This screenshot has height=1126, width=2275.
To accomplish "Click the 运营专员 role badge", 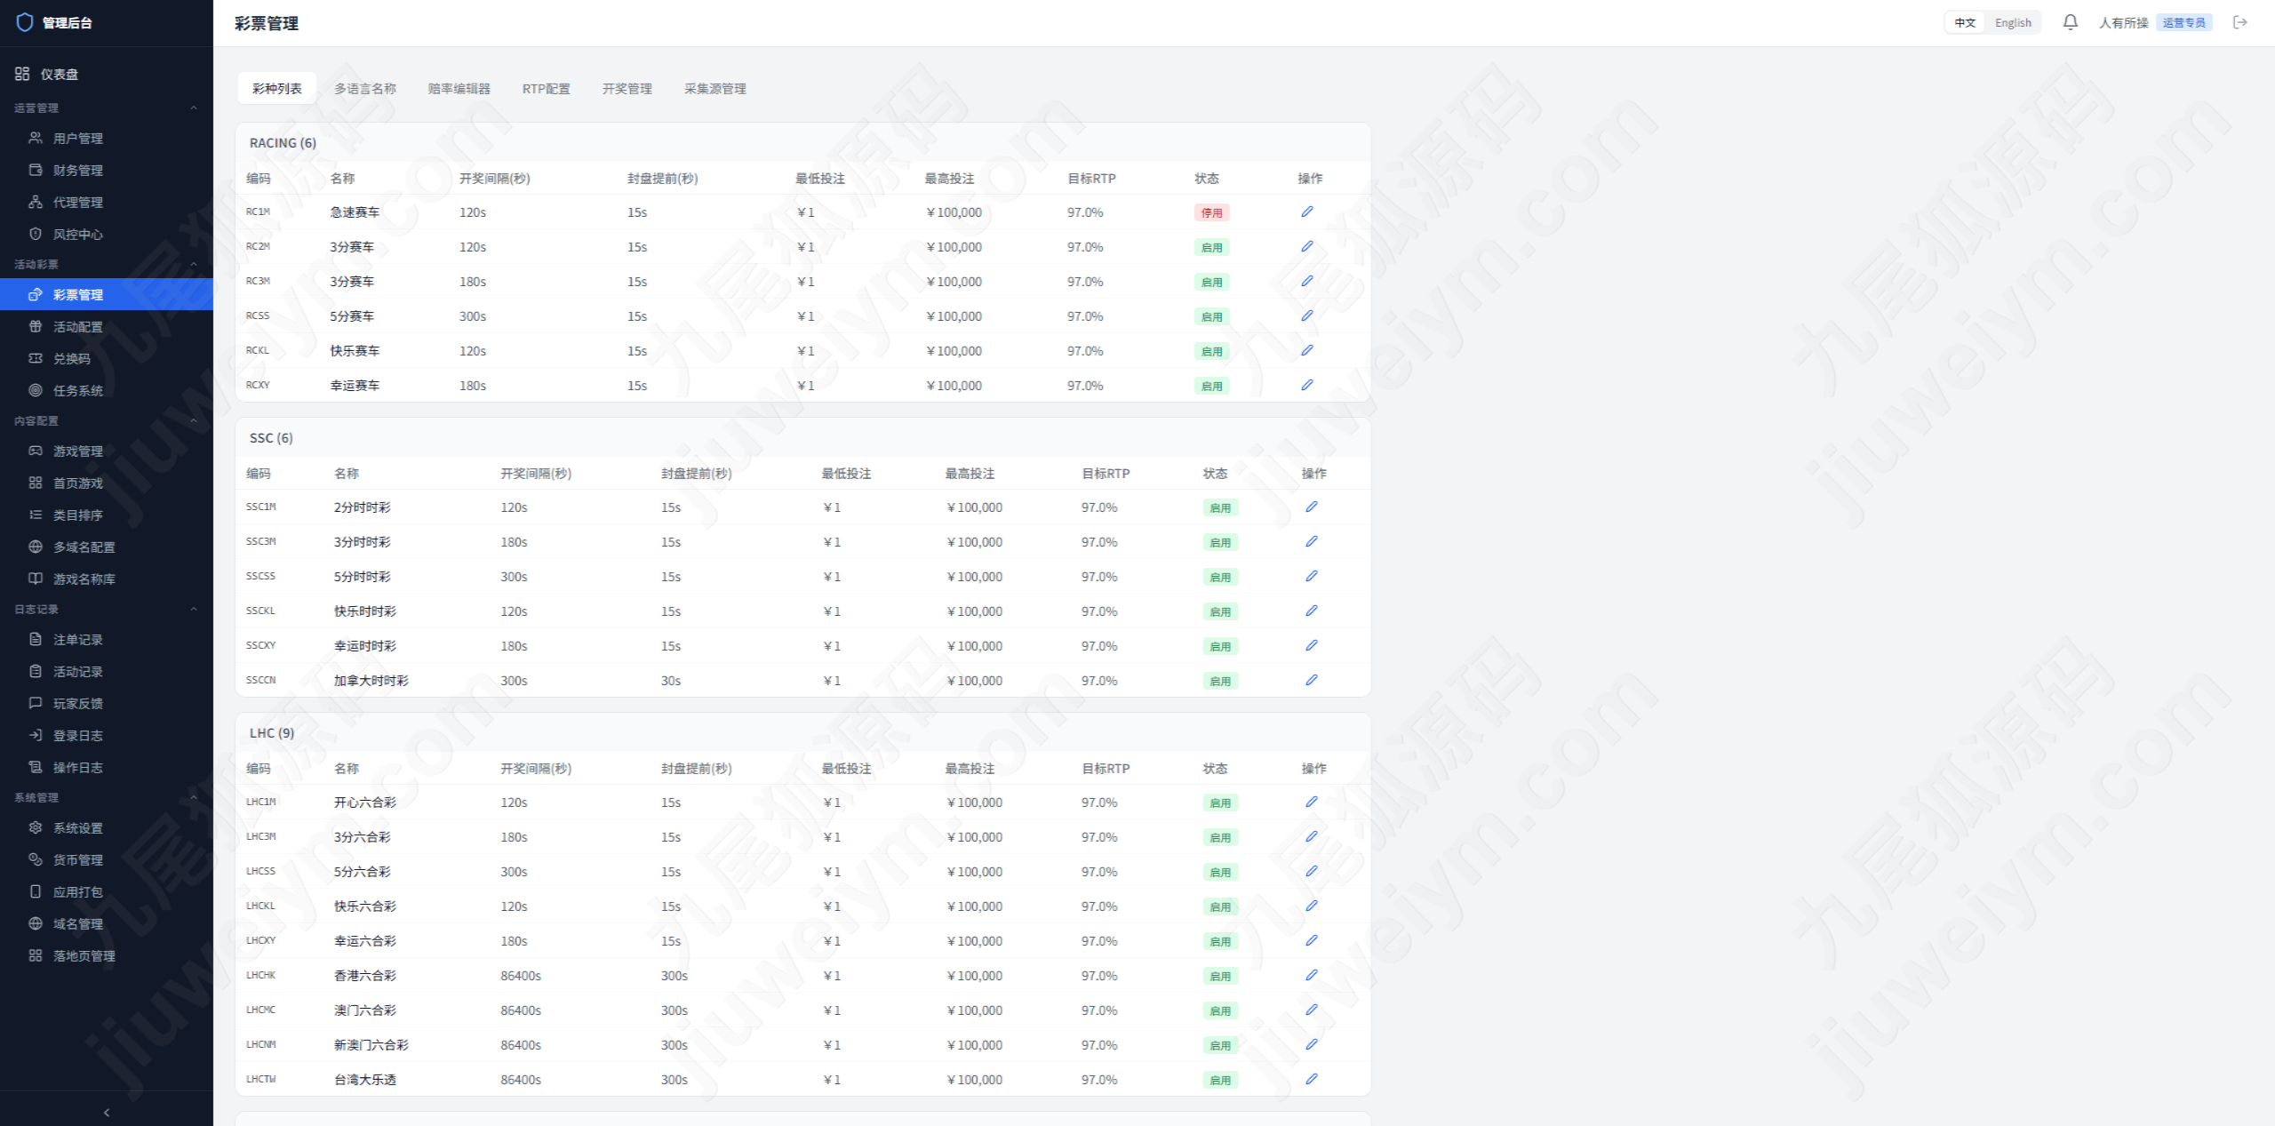I will 2183,23.
